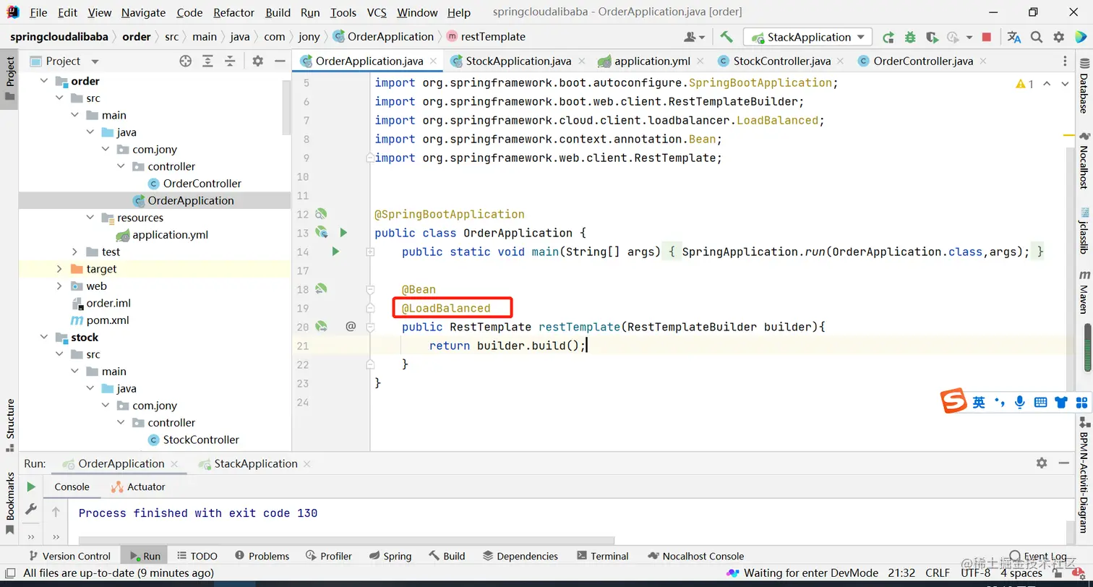Click the Build Project hammer icon
This screenshot has height=587, width=1093.
point(726,37)
